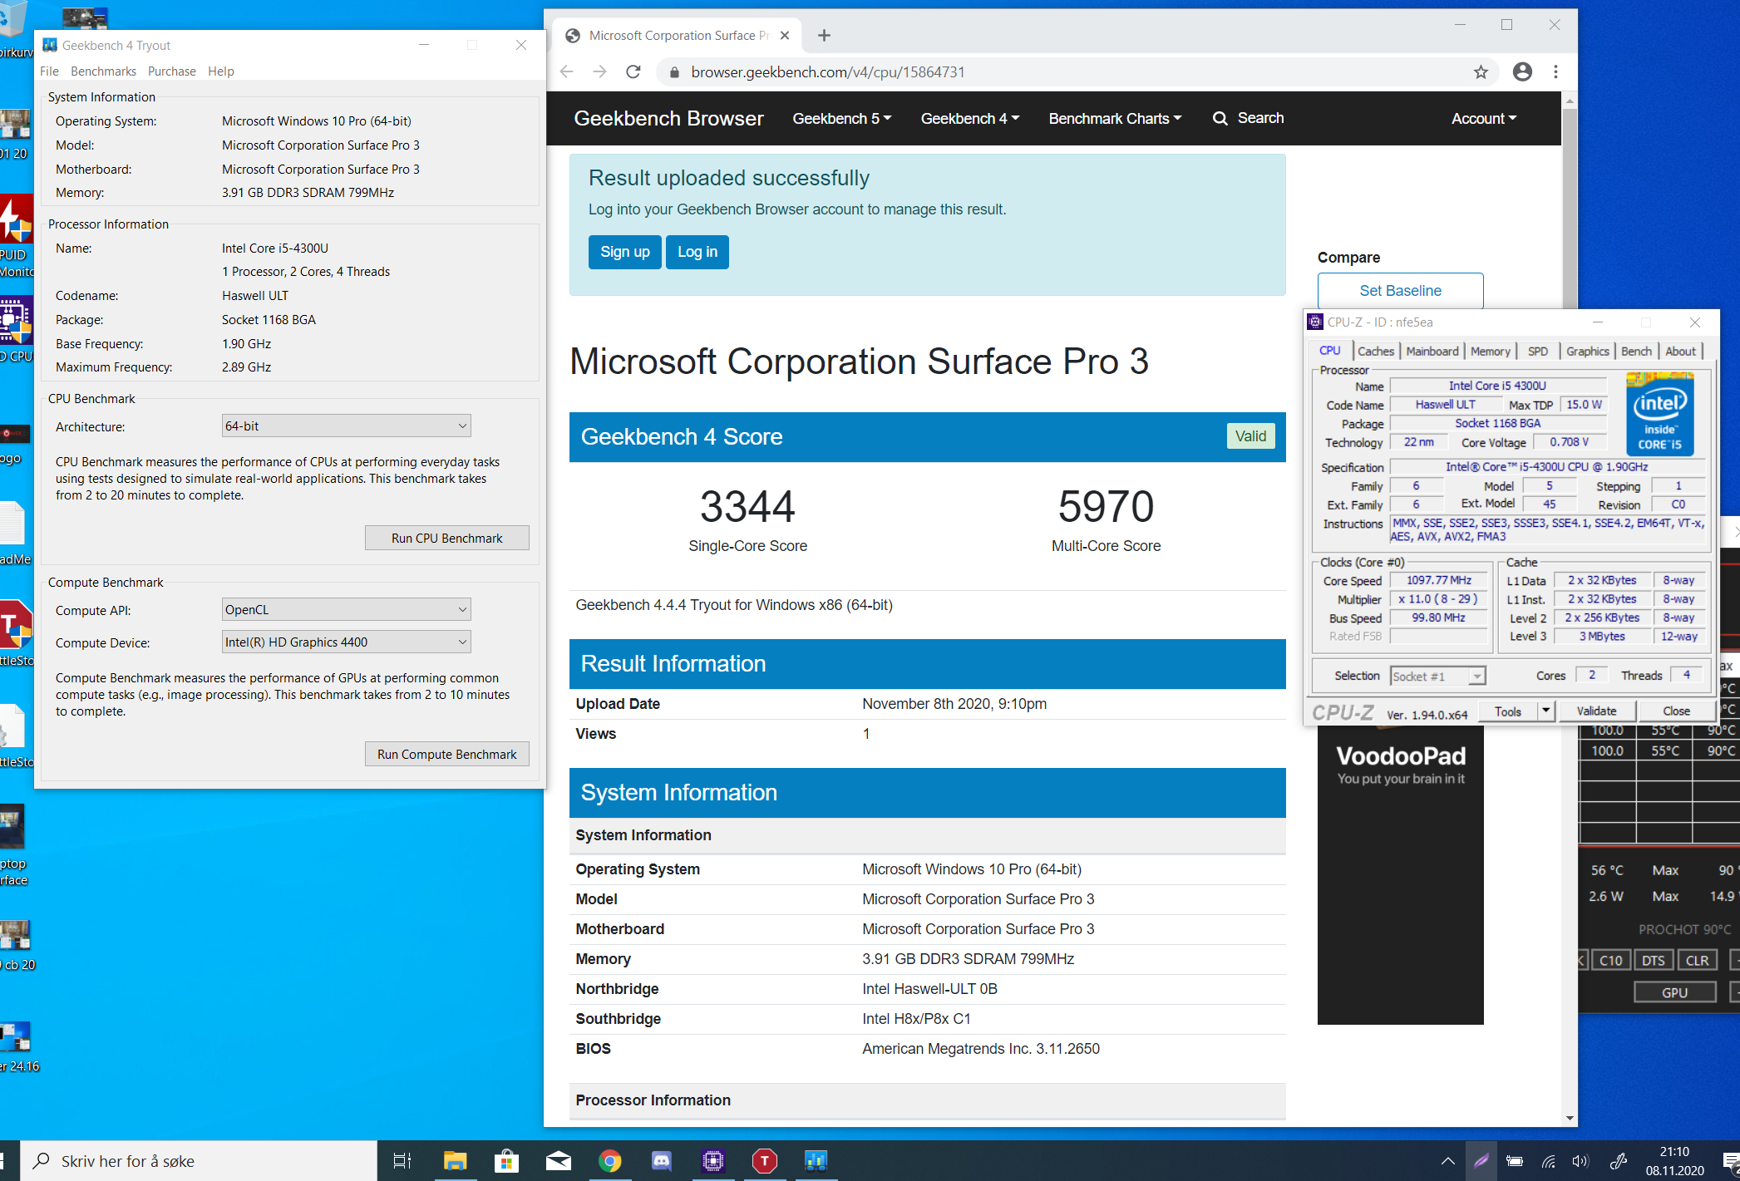Viewport: 1740px width, 1181px height.
Task: Click ThrottleStop CLR button
Action: tap(1697, 960)
